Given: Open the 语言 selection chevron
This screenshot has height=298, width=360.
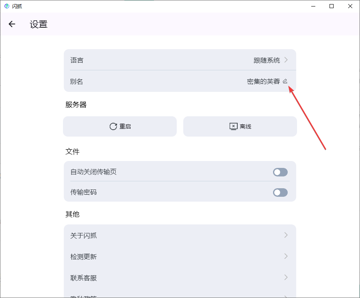Looking at the screenshot, I should [286, 60].
